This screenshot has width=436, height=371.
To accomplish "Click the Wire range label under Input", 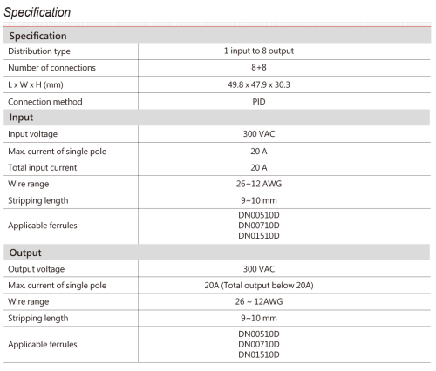I will pyautogui.click(x=29, y=184).
